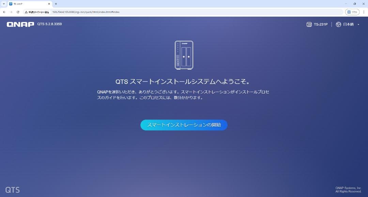
Task: Restore down the browser window
Action: [354, 4]
